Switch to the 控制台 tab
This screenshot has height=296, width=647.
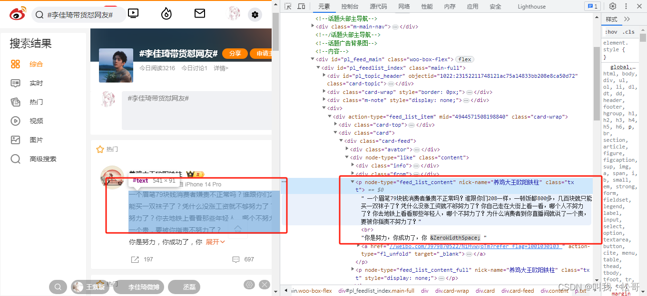pos(350,6)
